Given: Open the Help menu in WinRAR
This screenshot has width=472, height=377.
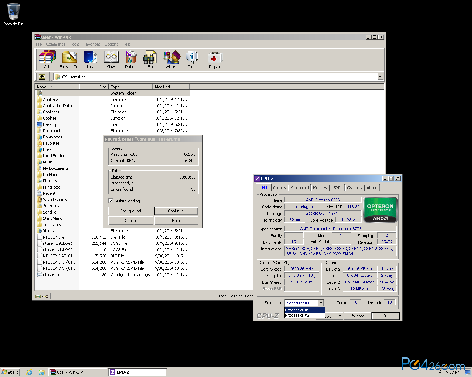Looking at the screenshot, I should 126,44.
